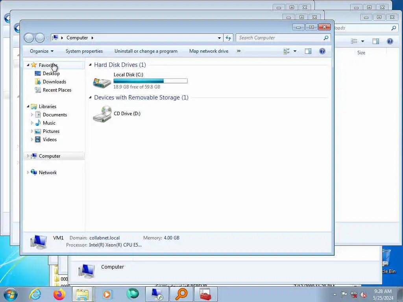The image size is (403, 302).
Task: Open the Organize menu
Action: pos(42,51)
